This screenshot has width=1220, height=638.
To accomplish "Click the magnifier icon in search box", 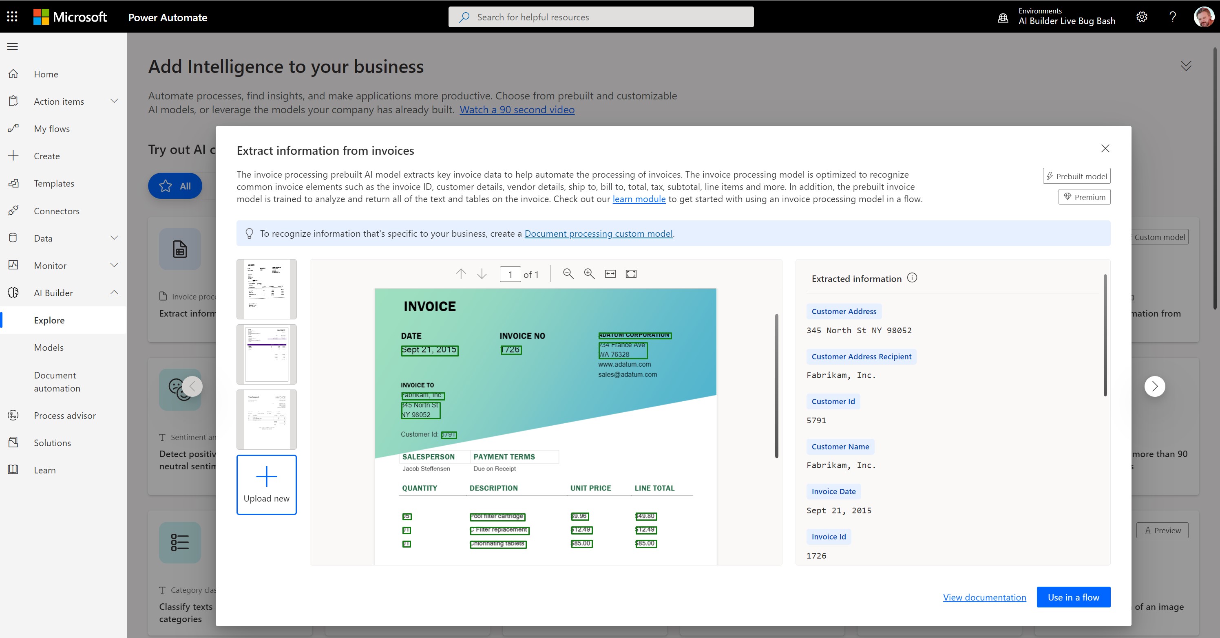I will pyautogui.click(x=464, y=17).
